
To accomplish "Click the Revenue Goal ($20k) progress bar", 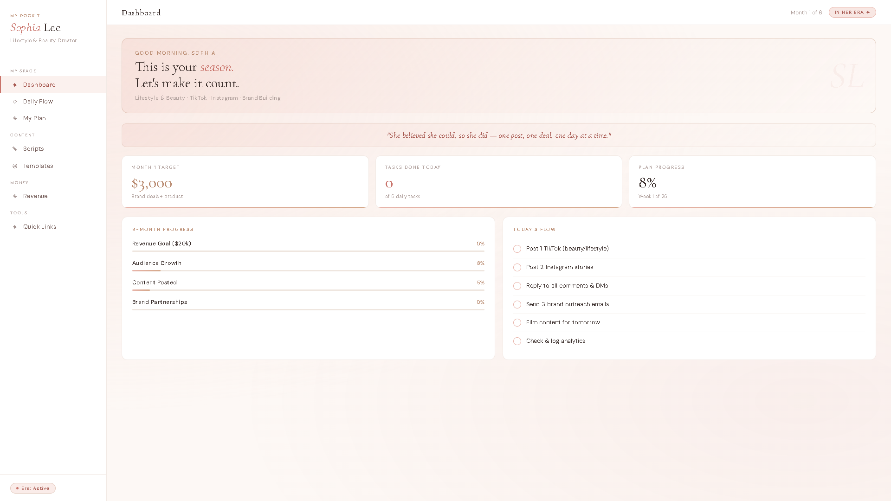I will pyautogui.click(x=308, y=251).
